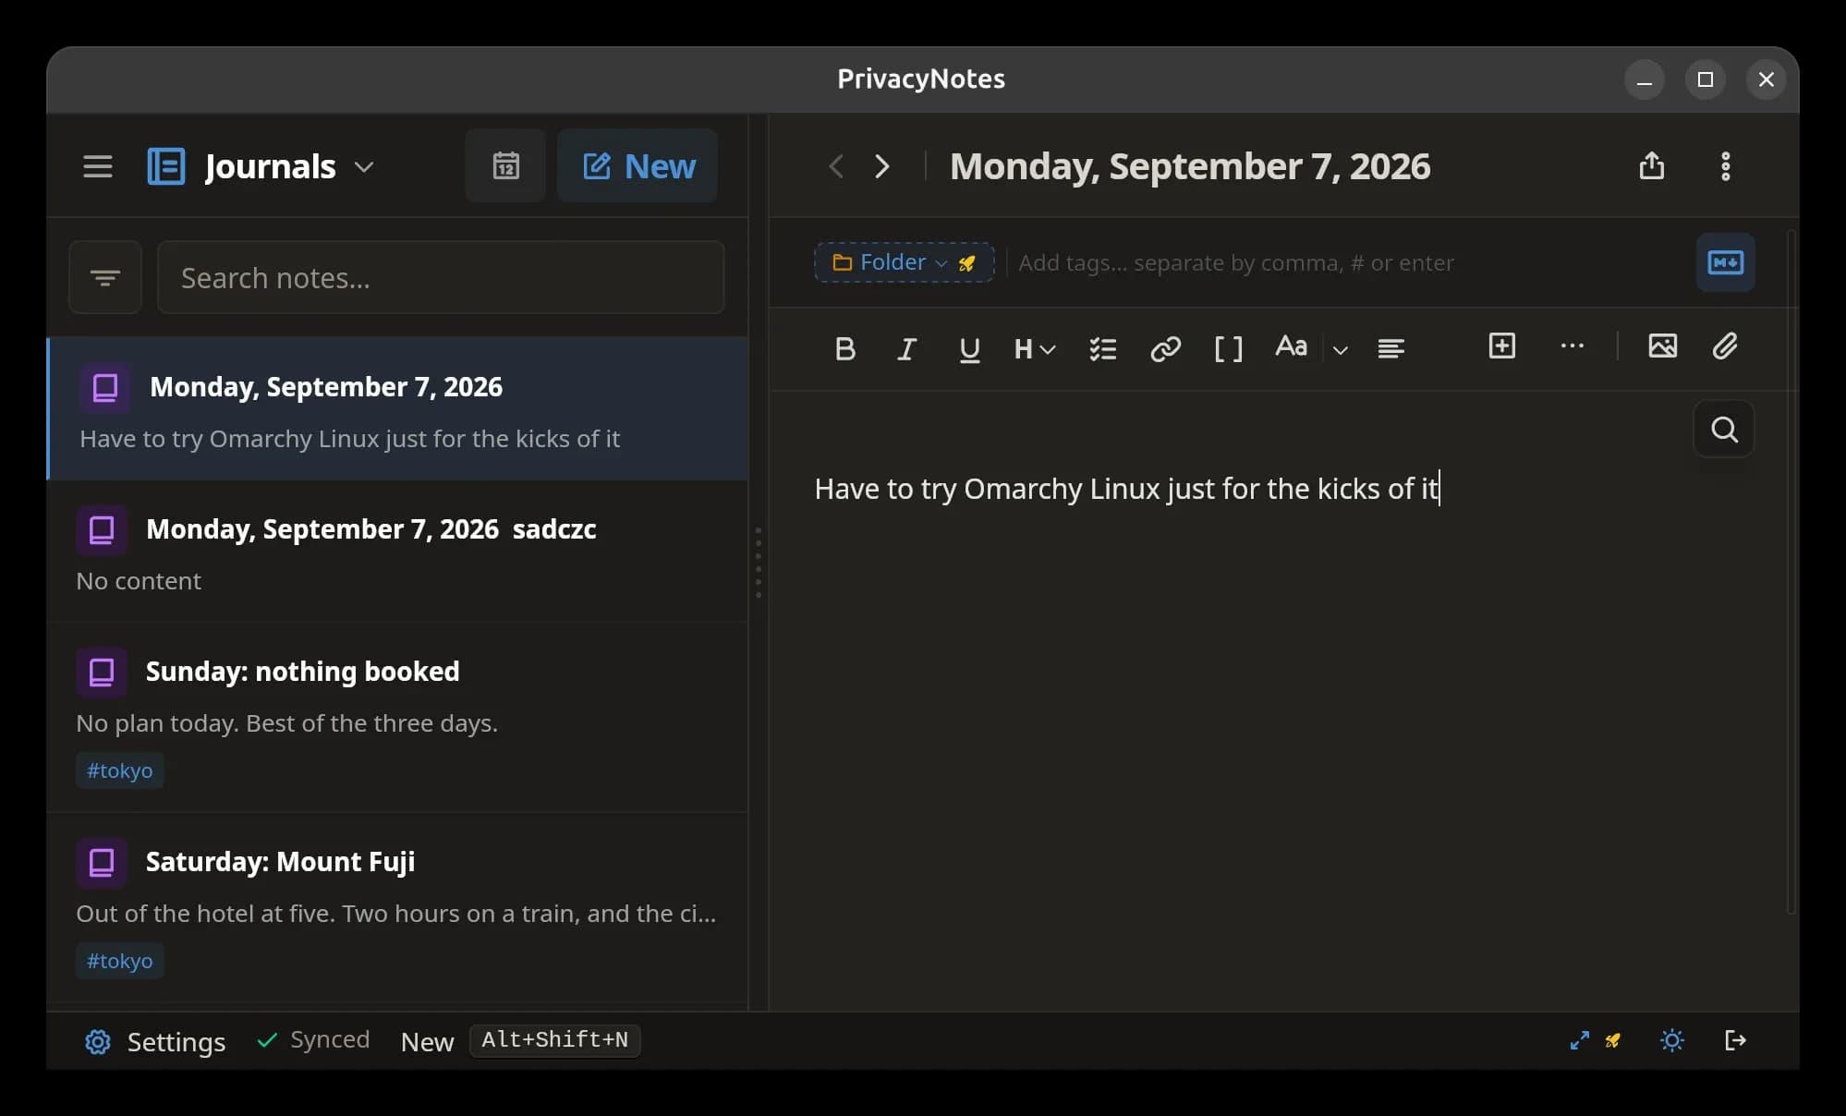The height and width of the screenshot is (1116, 1846).
Task: Log out using exit icon
Action: [1735, 1040]
